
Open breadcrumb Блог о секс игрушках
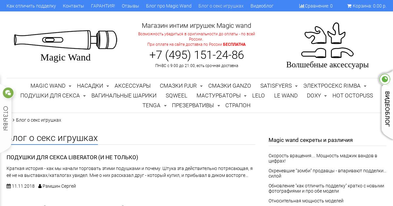(x=39, y=120)
